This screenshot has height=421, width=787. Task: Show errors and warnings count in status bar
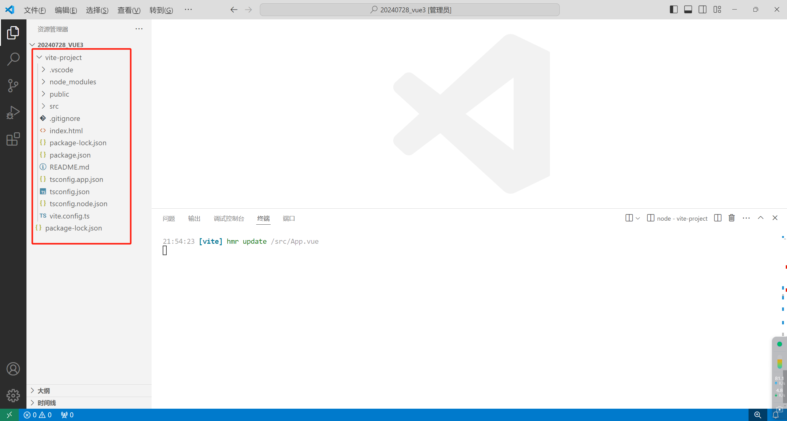(38, 415)
